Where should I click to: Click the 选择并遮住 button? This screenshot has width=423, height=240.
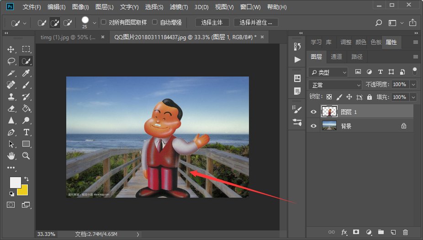coord(256,23)
